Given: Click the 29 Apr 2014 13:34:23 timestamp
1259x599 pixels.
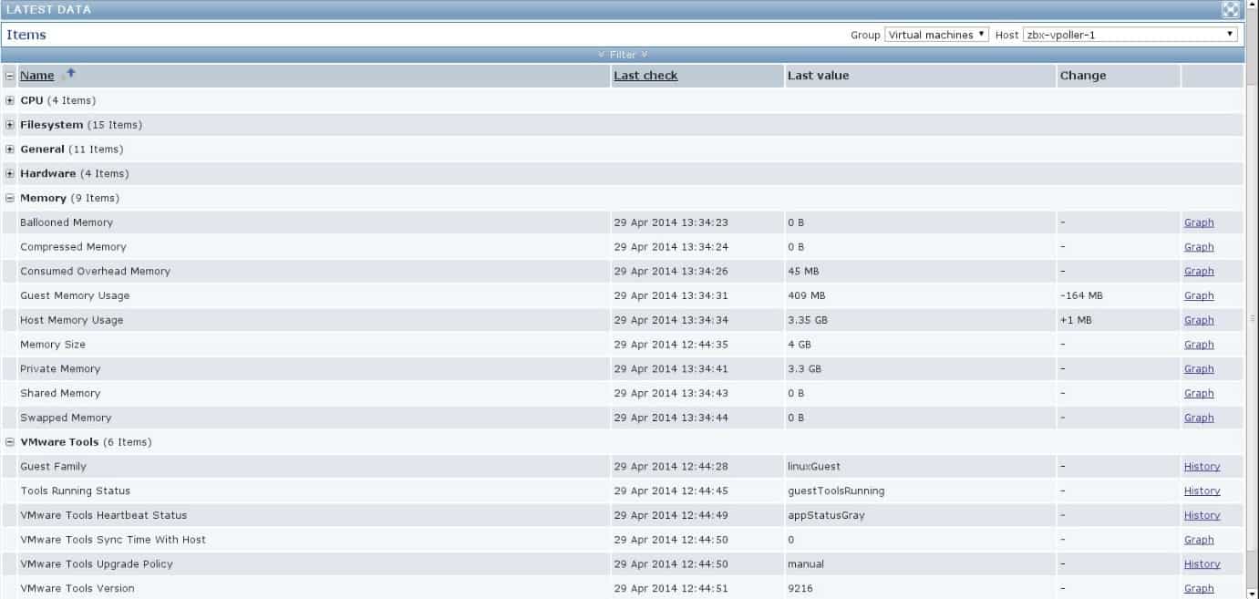Looking at the screenshot, I should pyautogui.click(x=671, y=222).
